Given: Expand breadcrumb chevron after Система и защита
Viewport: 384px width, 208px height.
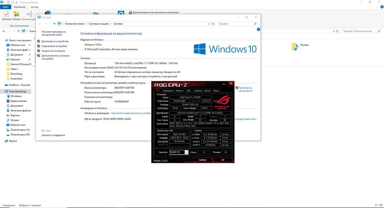Looking at the screenshot, I should (x=111, y=24).
